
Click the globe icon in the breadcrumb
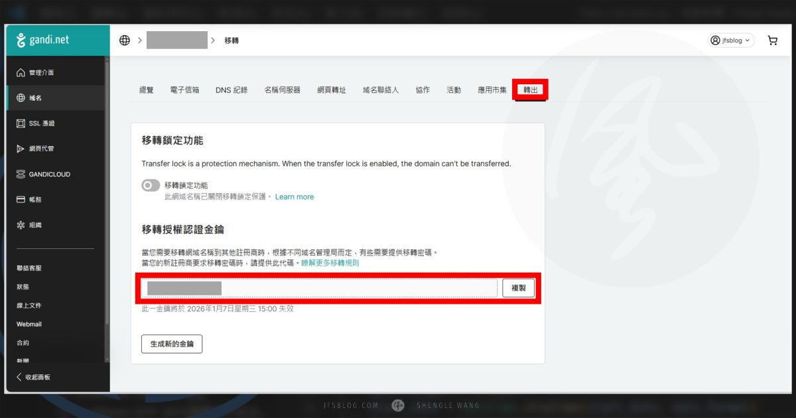coord(124,40)
